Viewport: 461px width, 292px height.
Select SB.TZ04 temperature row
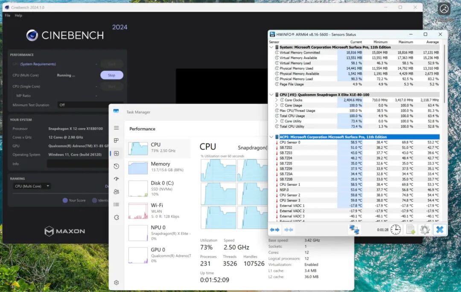pos(357,158)
